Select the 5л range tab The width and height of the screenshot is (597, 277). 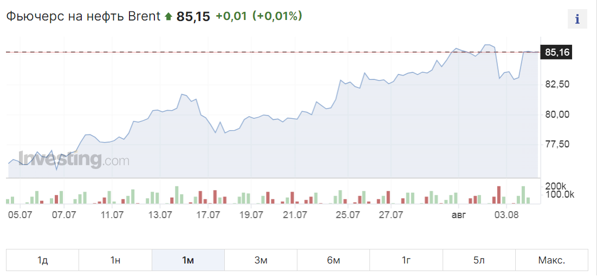coord(479,260)
